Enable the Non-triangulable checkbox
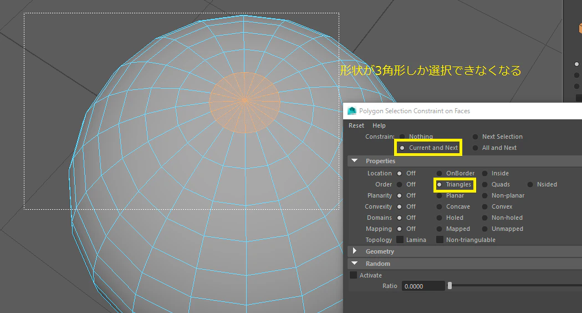Viewport: 582px width, 313px height. click(440, 240)
